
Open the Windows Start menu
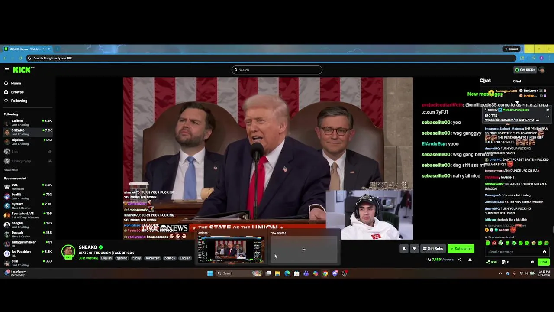[x=210, y=273]
